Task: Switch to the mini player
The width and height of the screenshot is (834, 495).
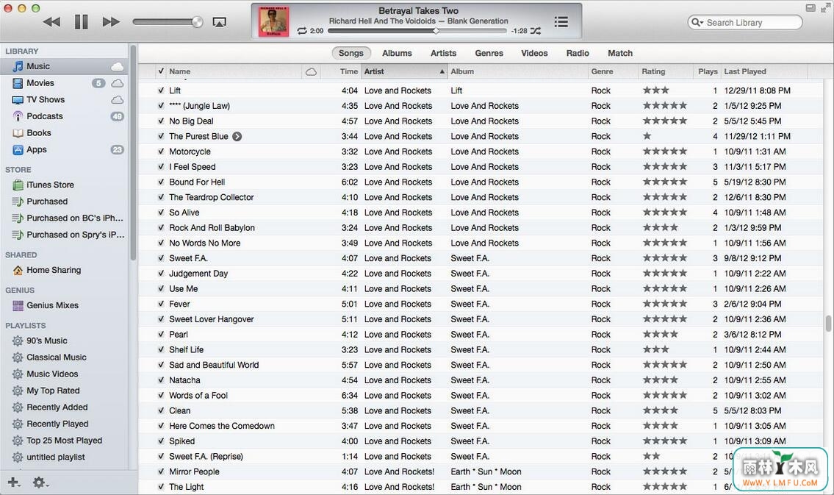Action: (x=810, y=8)
